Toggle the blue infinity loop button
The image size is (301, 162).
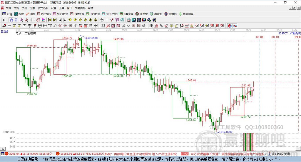pos(235,26)
